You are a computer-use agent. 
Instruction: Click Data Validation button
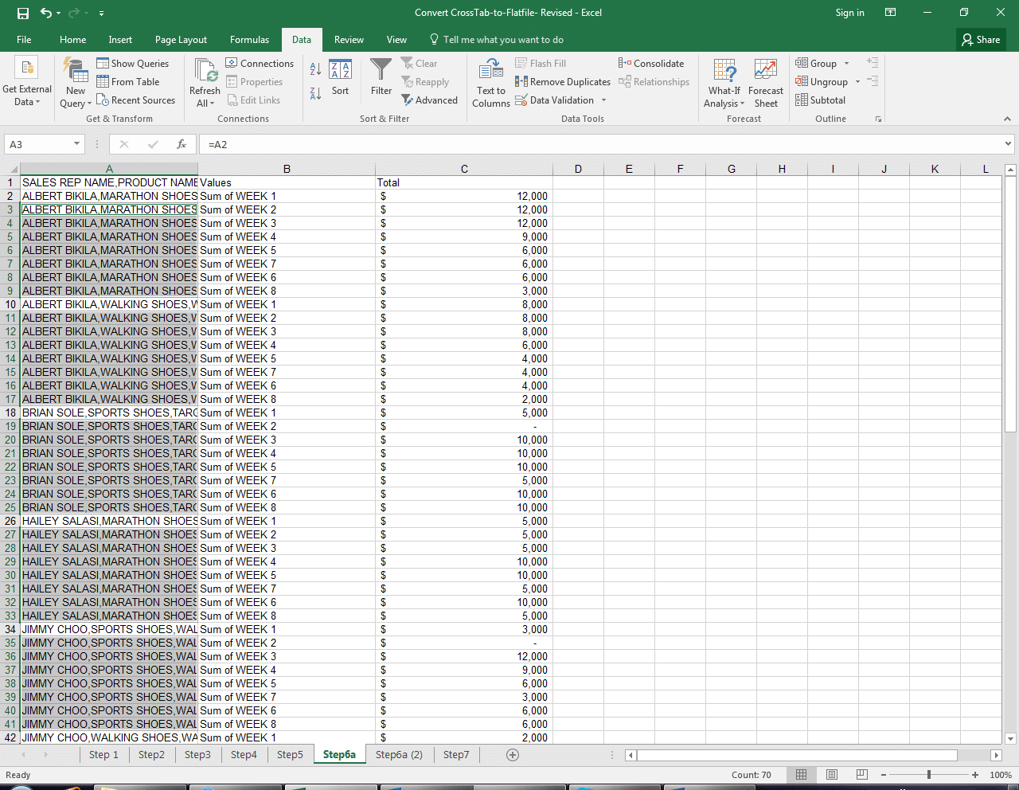click(554, 100)
